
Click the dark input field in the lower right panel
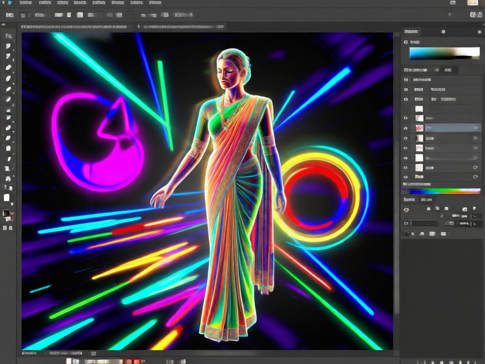click(424, 224)
